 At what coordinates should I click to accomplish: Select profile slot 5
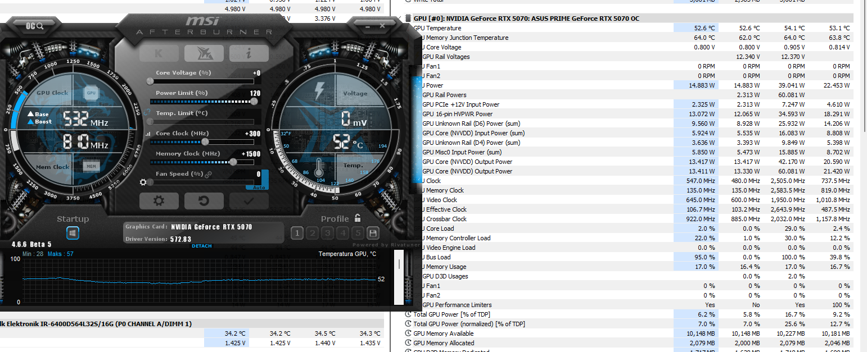(x=358, y=233)
